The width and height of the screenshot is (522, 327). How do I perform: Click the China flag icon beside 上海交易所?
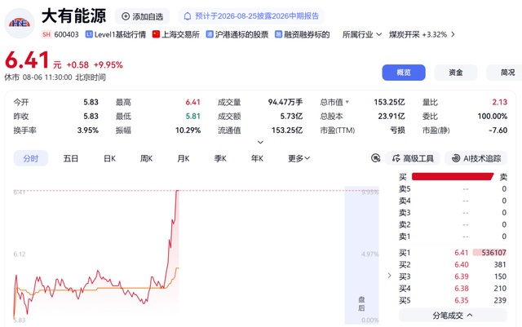(156, 34)
